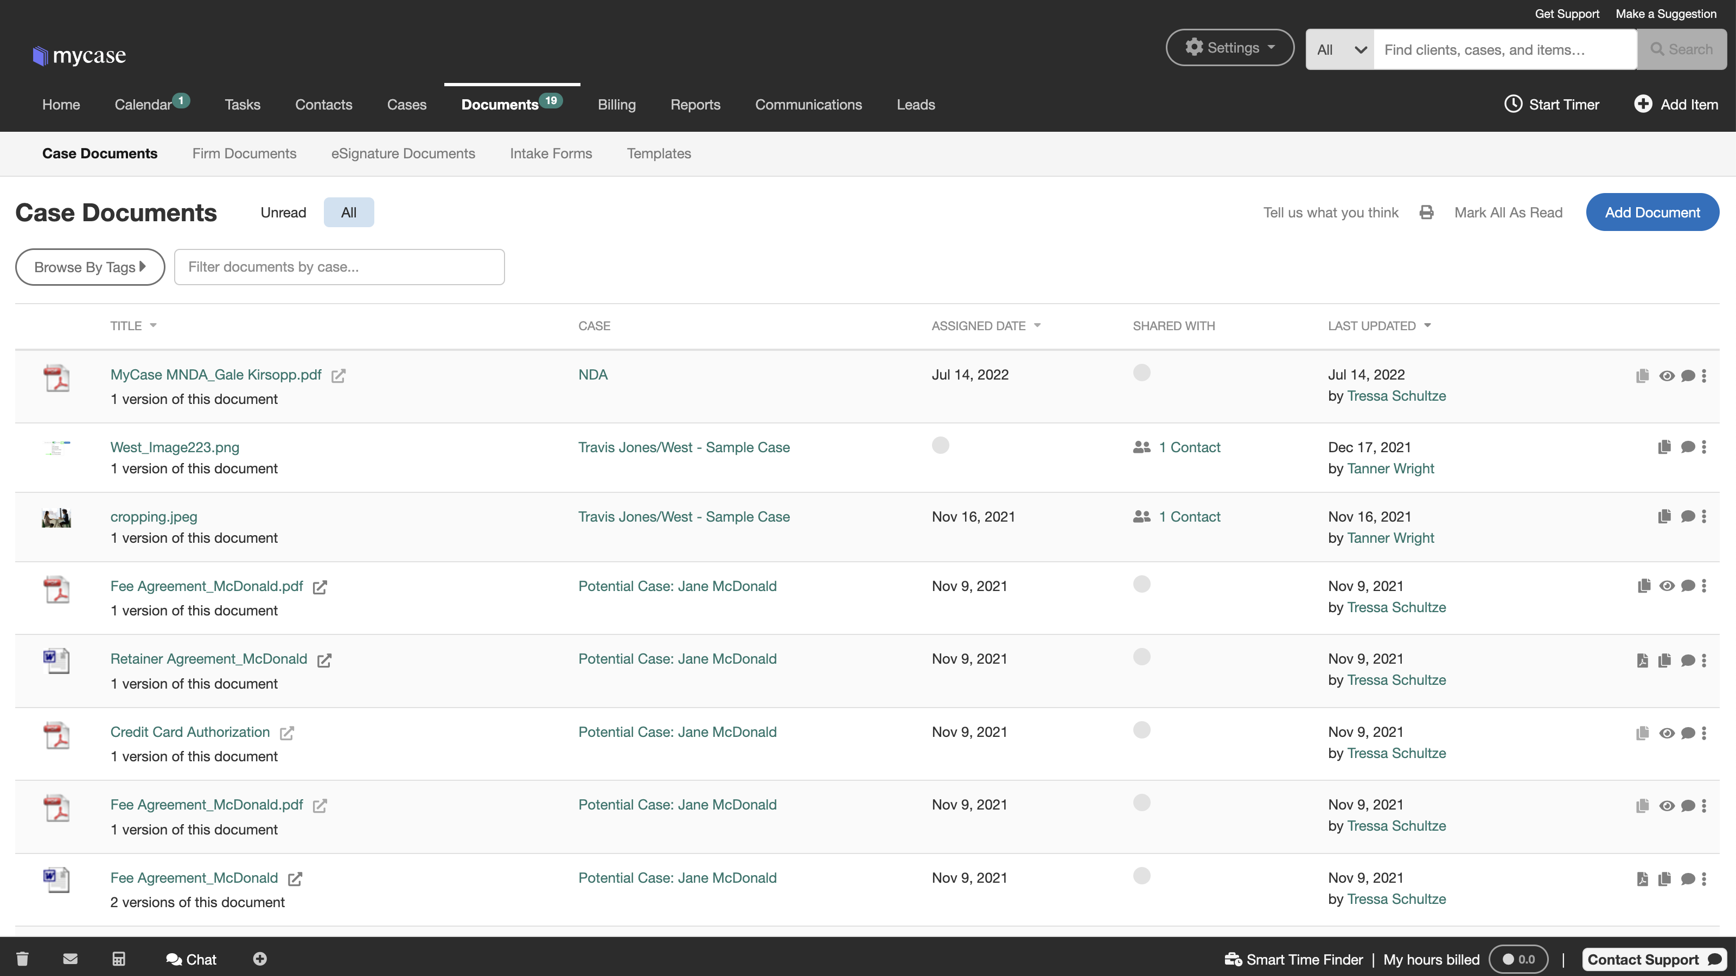Click comment icon on West_Image223.png row
The width and height of the screenshot is (1736, 976).
(x=1688, y=447)
